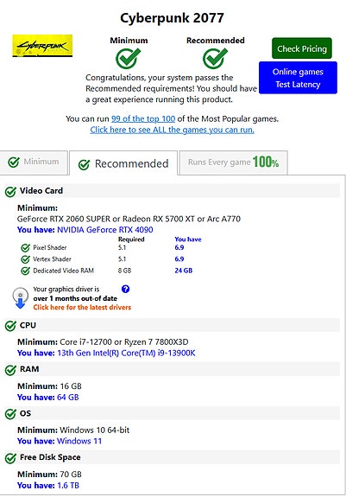Click the driver download arrow icon
This screenshot has width=346, height=497.
tap(20, 297)
